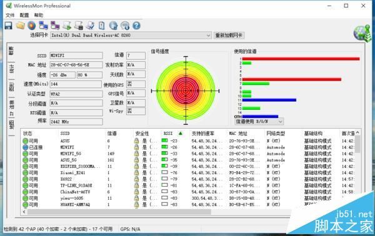
Task: Sort list by the 基础结构 column header
Action: (x=321, y=133)
